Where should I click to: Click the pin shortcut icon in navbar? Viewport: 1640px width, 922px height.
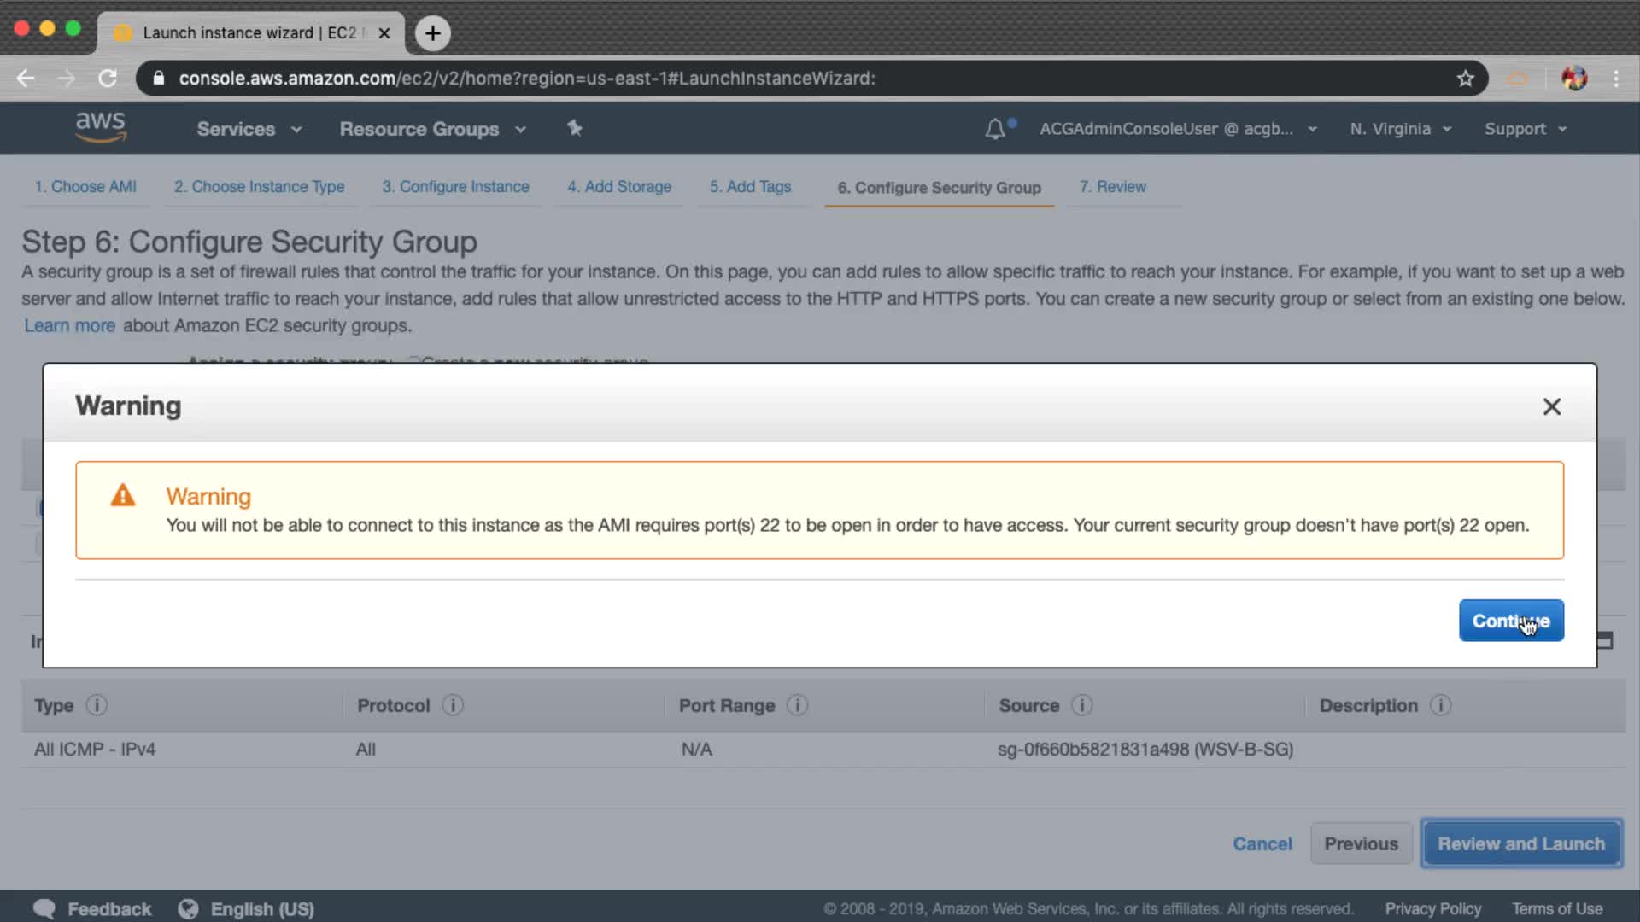[574, 128]
